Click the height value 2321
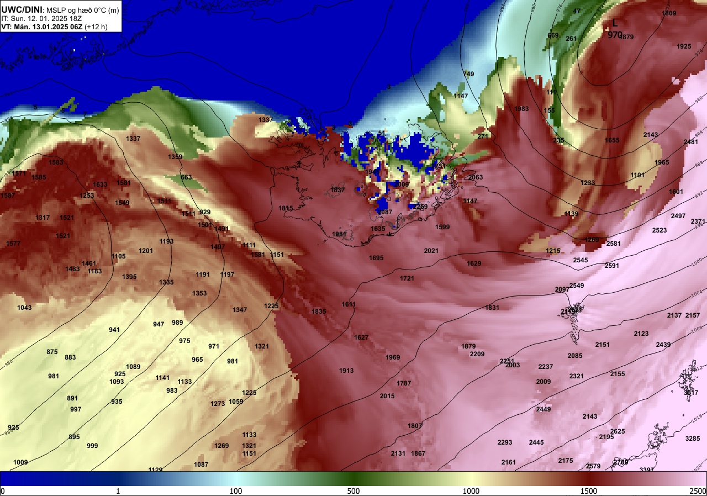Image resolution: width=707 pixels, height=496 pixels. point(577,376)
